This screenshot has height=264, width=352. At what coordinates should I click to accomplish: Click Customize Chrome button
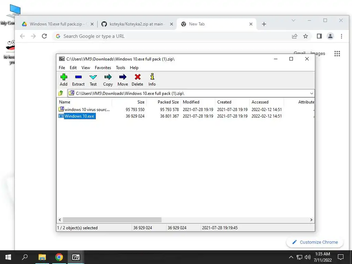click(x=315, y=242)
